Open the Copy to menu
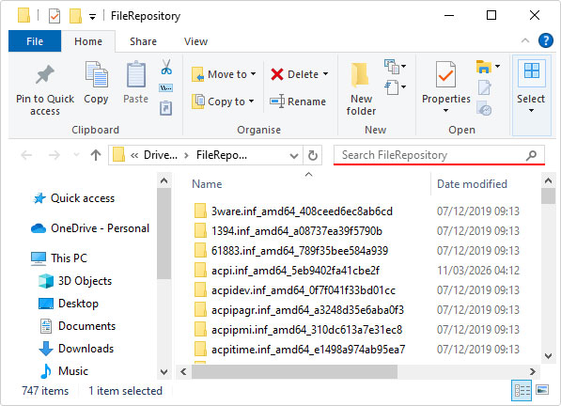 pyautogui.click(x=223, y=101)
